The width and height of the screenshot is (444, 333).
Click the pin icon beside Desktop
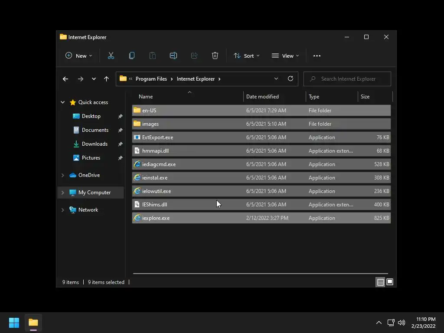121,116
